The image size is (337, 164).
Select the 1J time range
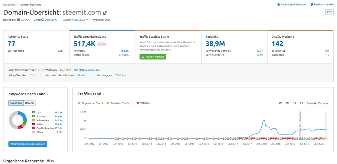[294, 103]
